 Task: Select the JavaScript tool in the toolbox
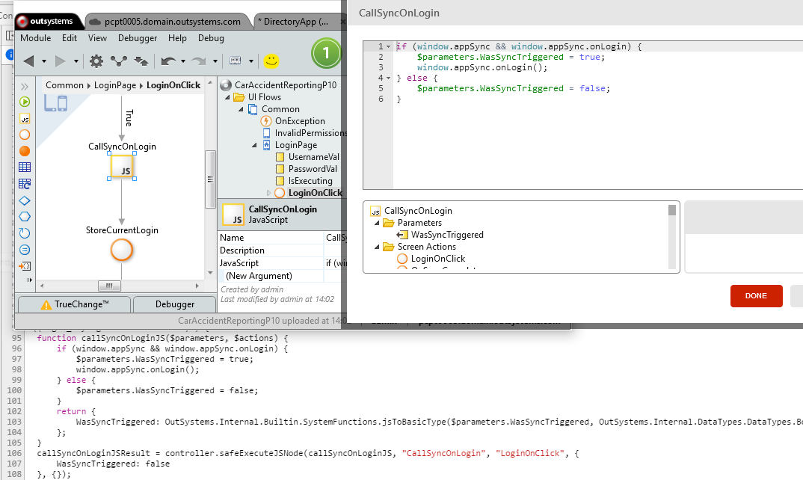point(25,118)
